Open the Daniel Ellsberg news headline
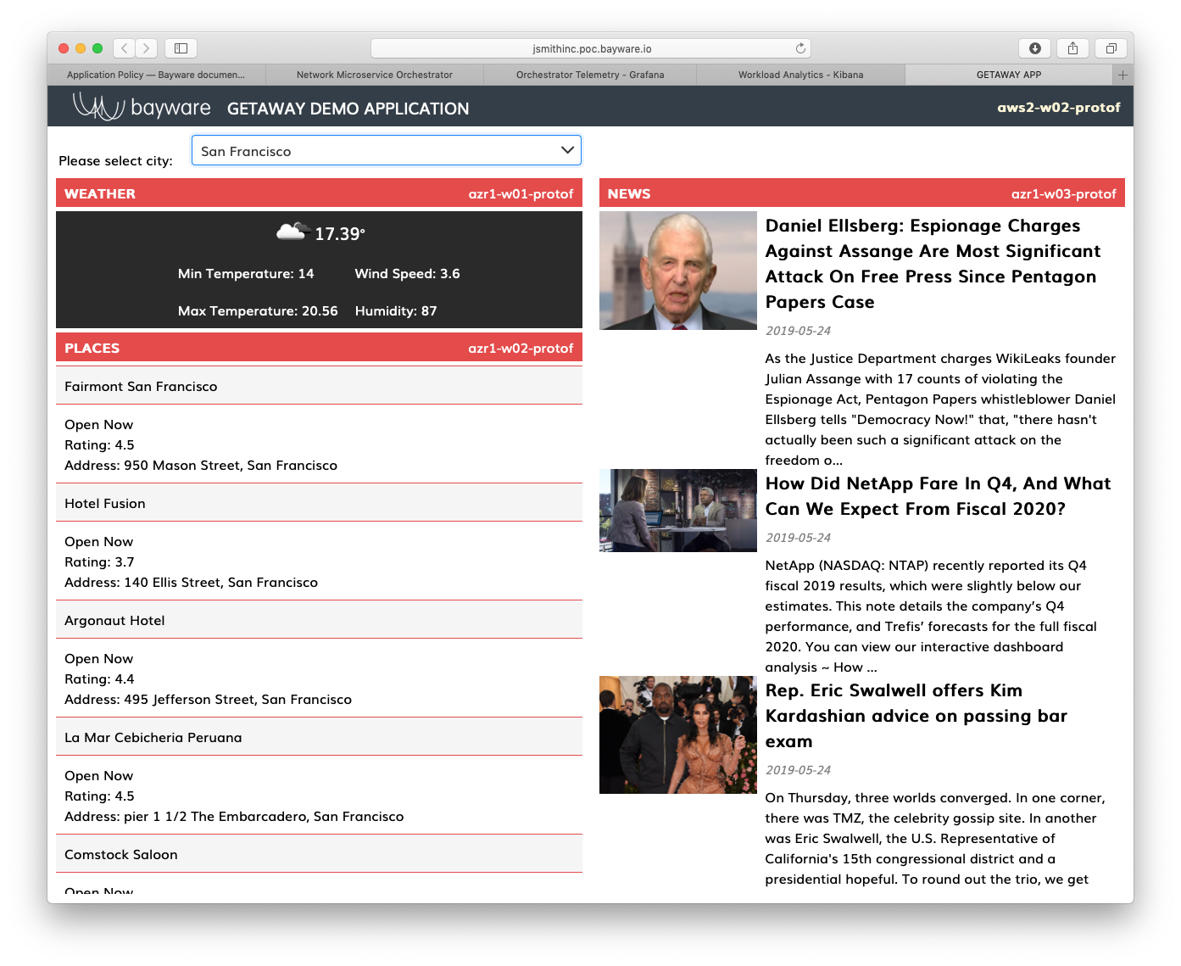 pos(933,264)
